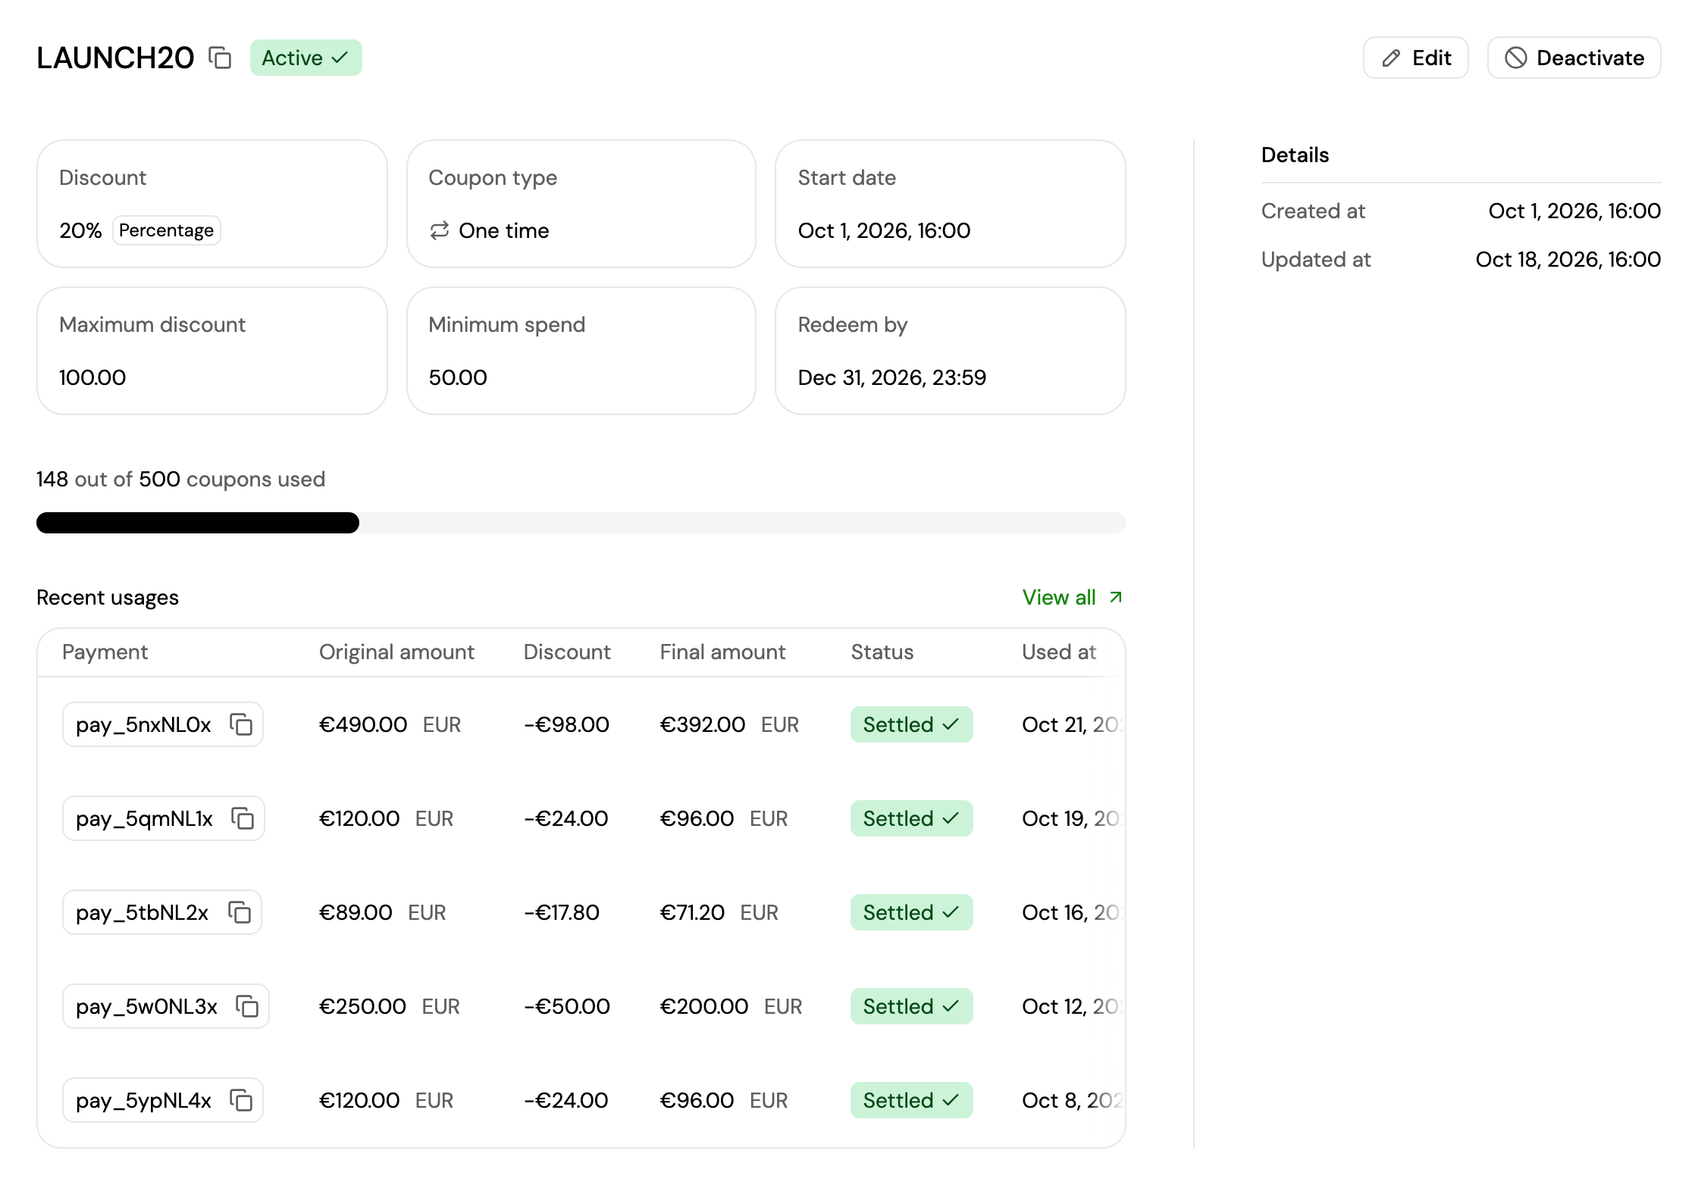Click the €200.00 final amount

(x=704, y=1006)
